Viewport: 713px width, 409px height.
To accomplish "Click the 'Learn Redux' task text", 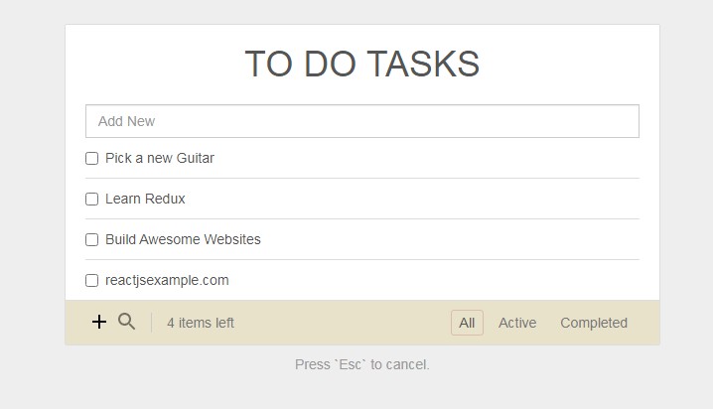I will coord(145,199).
